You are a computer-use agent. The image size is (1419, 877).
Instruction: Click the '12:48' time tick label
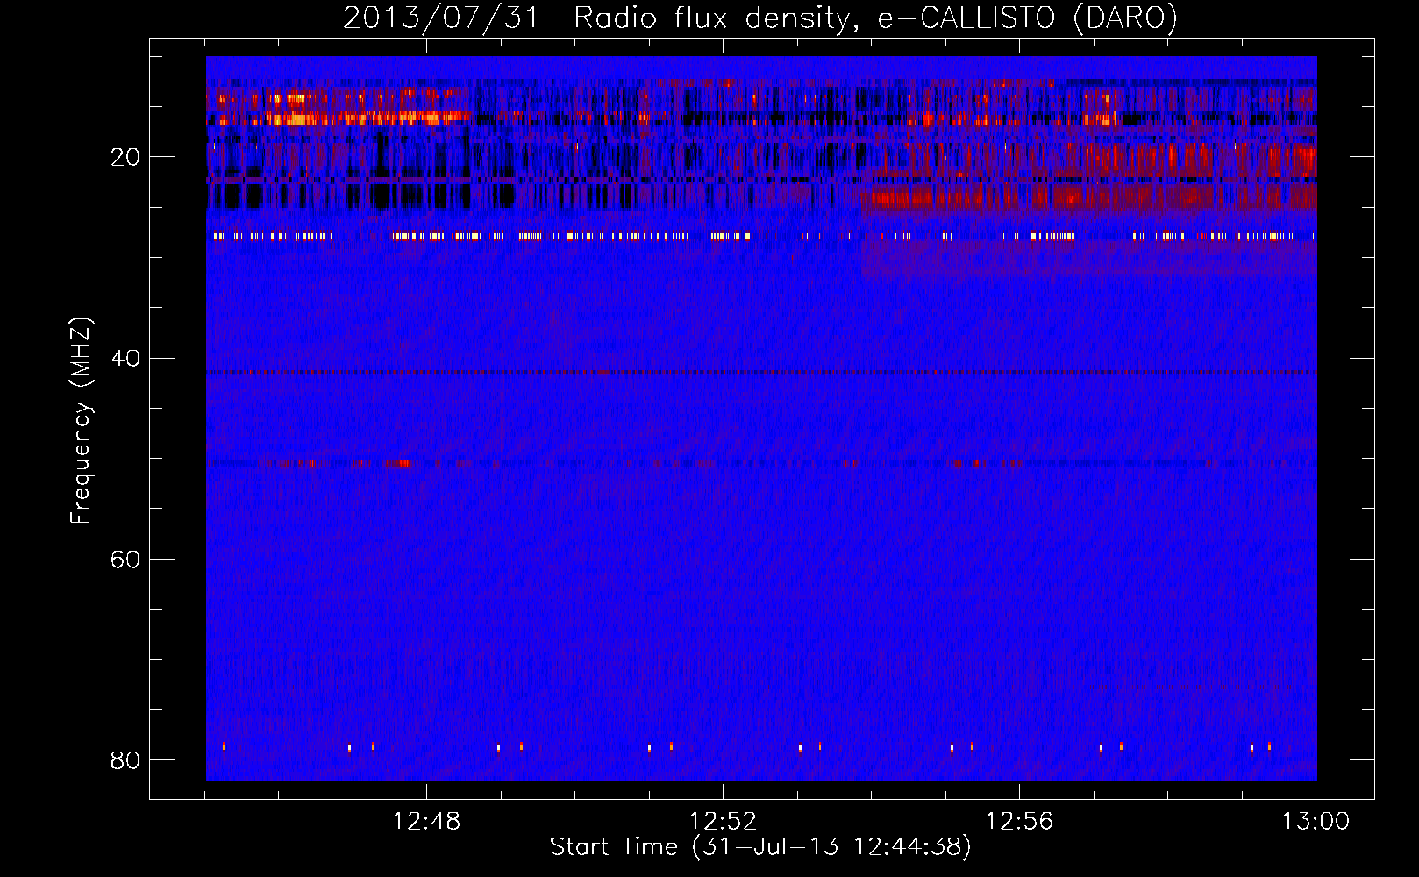[426, 822]
